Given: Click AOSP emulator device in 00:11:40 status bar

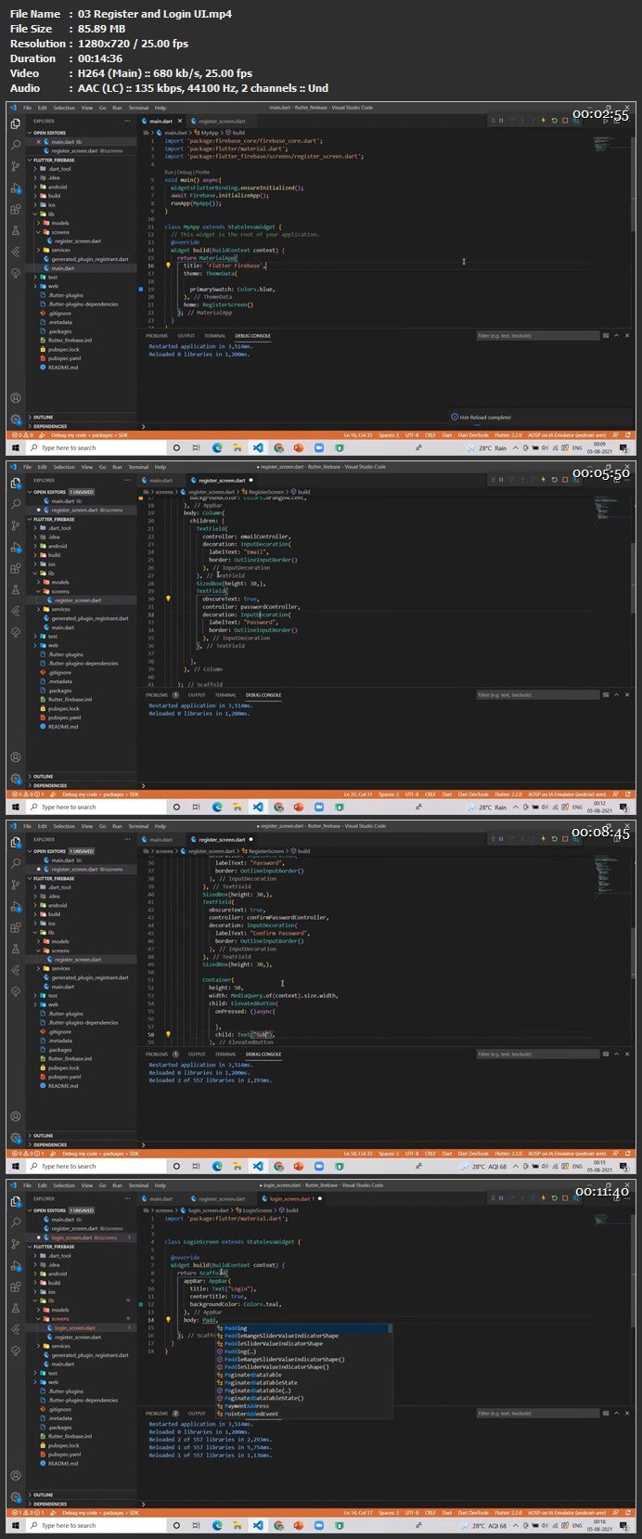Looking at the screenshot, I should click(567, 1512).
